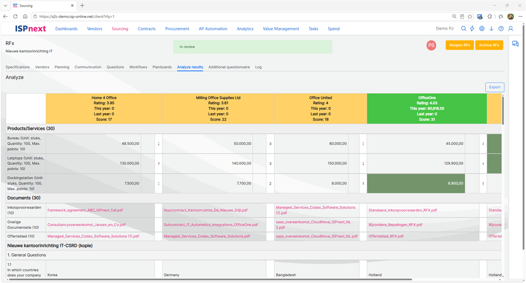Open the ISPnext settings gear

coord(482,29)
